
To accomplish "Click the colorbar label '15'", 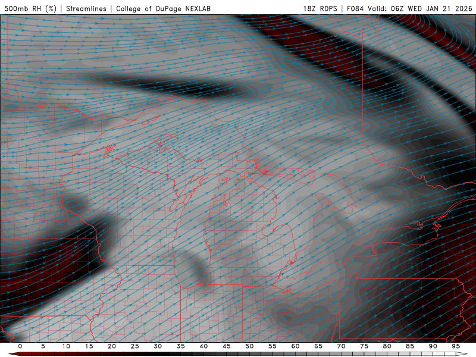I will coord(89,346).
